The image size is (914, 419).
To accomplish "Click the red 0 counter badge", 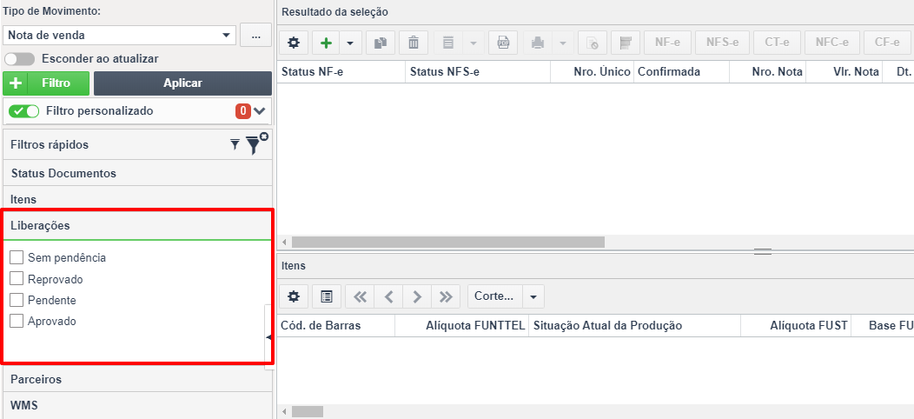I will point(243,111).
